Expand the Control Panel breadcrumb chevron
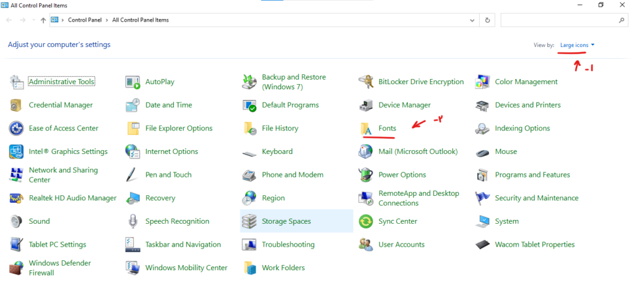Image resolution: width=634 pixels, height=293 pixels. 106,20
